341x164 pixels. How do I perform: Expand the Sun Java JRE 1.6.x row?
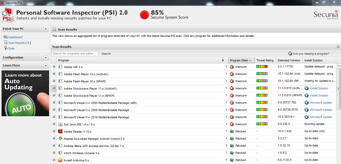54,124
